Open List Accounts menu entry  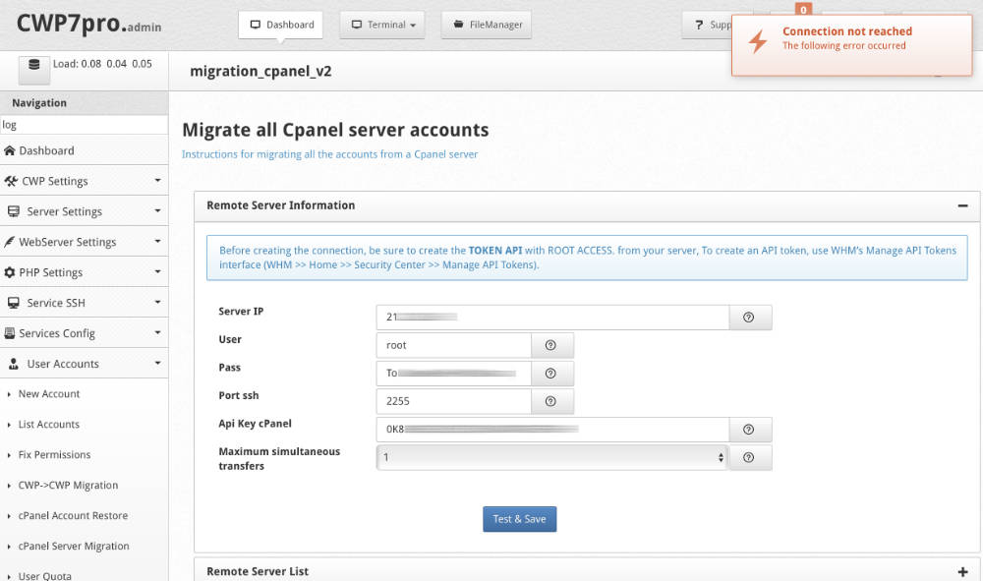pos(49,425)
